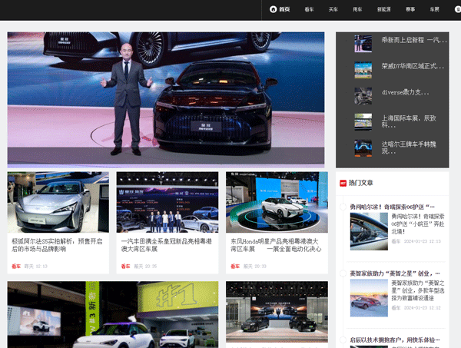
Task: Open the 看车 navigation tab
Action: [x=309, y=9]
